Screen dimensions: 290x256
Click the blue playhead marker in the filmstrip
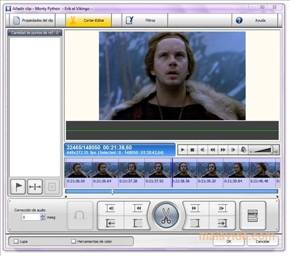(x=172, y=173)
